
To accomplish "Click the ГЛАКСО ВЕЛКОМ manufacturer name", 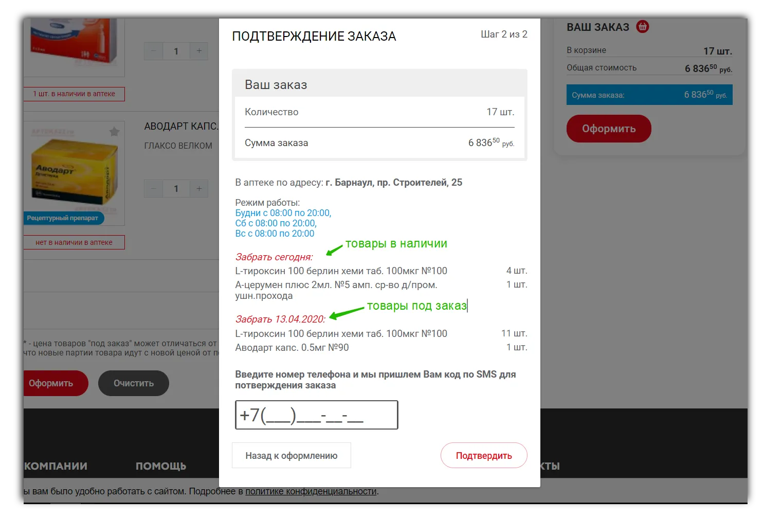I will (x=178, y=146).
